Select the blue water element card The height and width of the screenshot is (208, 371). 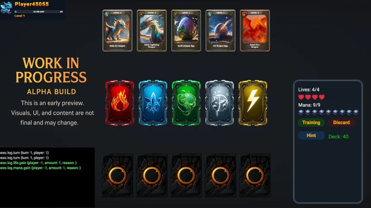(153, 103)
